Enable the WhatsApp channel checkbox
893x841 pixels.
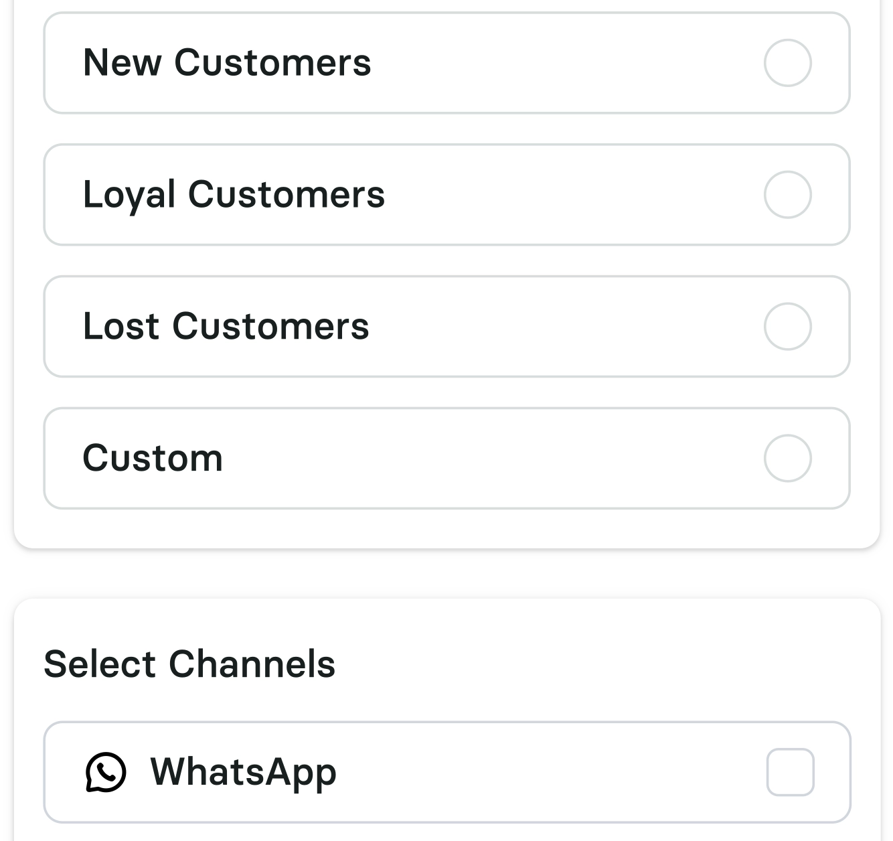[x=790, y=772]
